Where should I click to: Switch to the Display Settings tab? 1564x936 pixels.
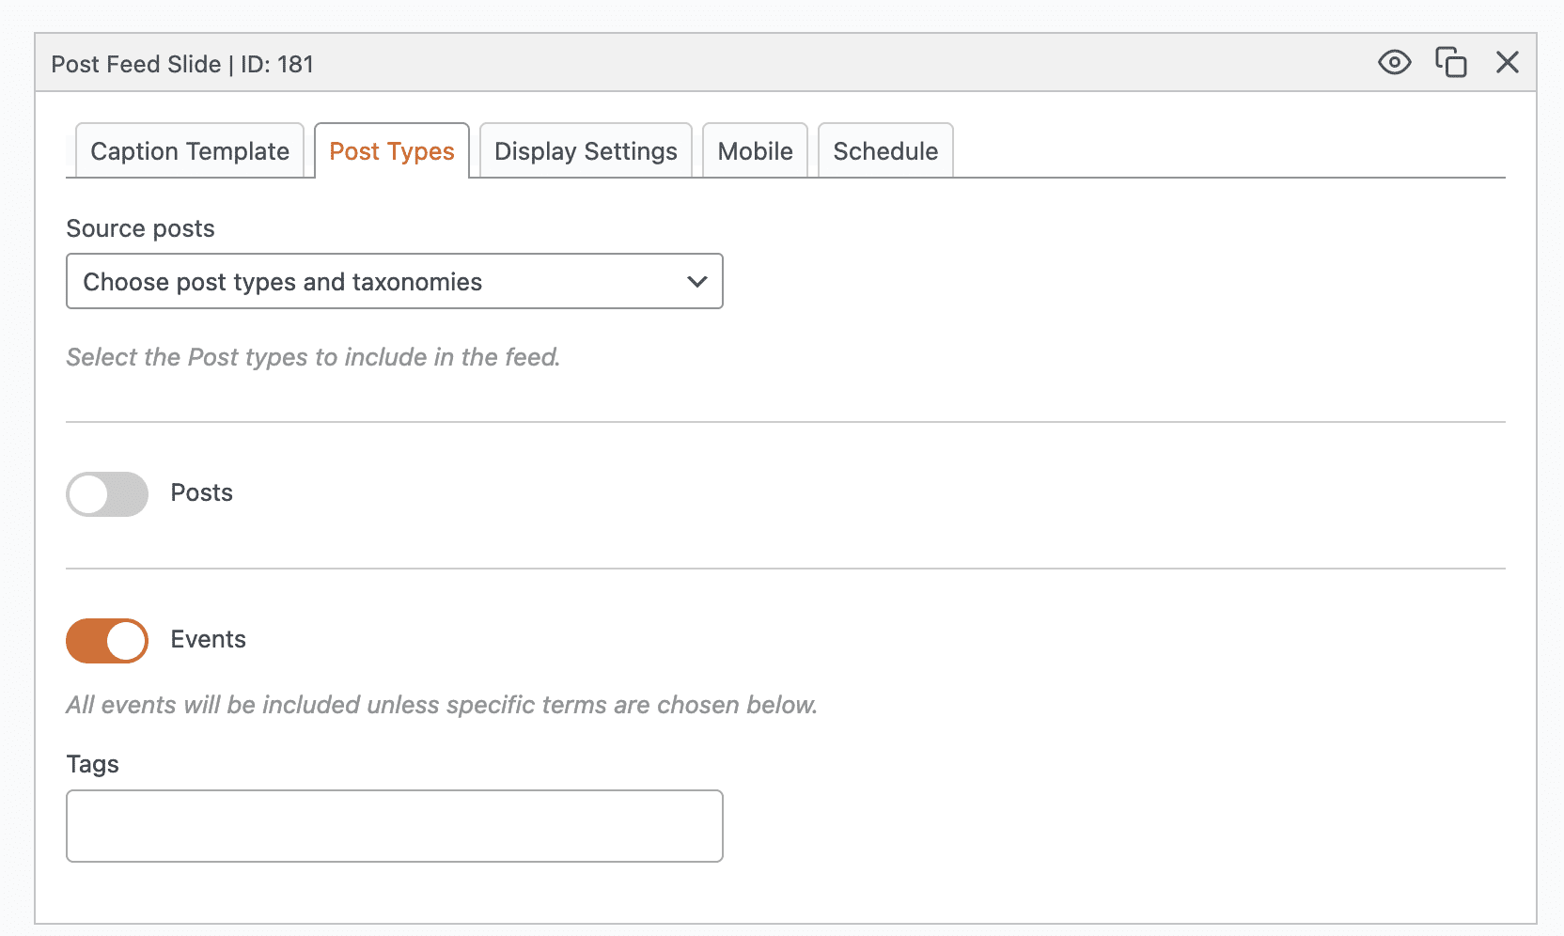586,151
